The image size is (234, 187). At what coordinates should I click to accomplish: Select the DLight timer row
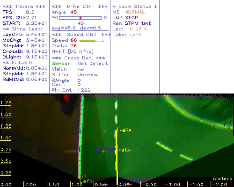[x=25, y=57]
